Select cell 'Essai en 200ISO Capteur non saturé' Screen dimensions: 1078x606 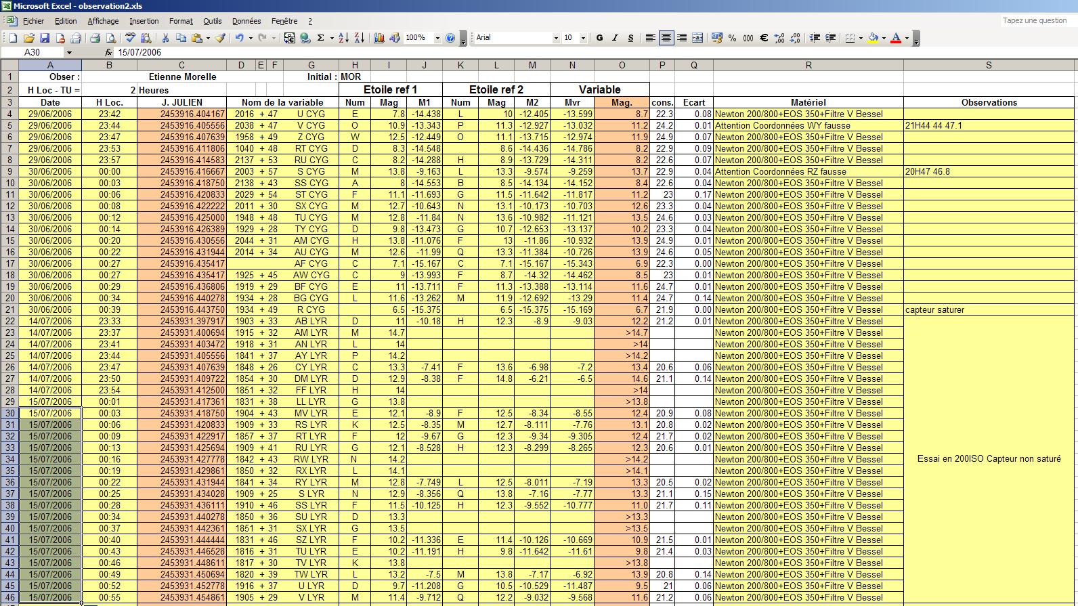click(x=989, y=459)
